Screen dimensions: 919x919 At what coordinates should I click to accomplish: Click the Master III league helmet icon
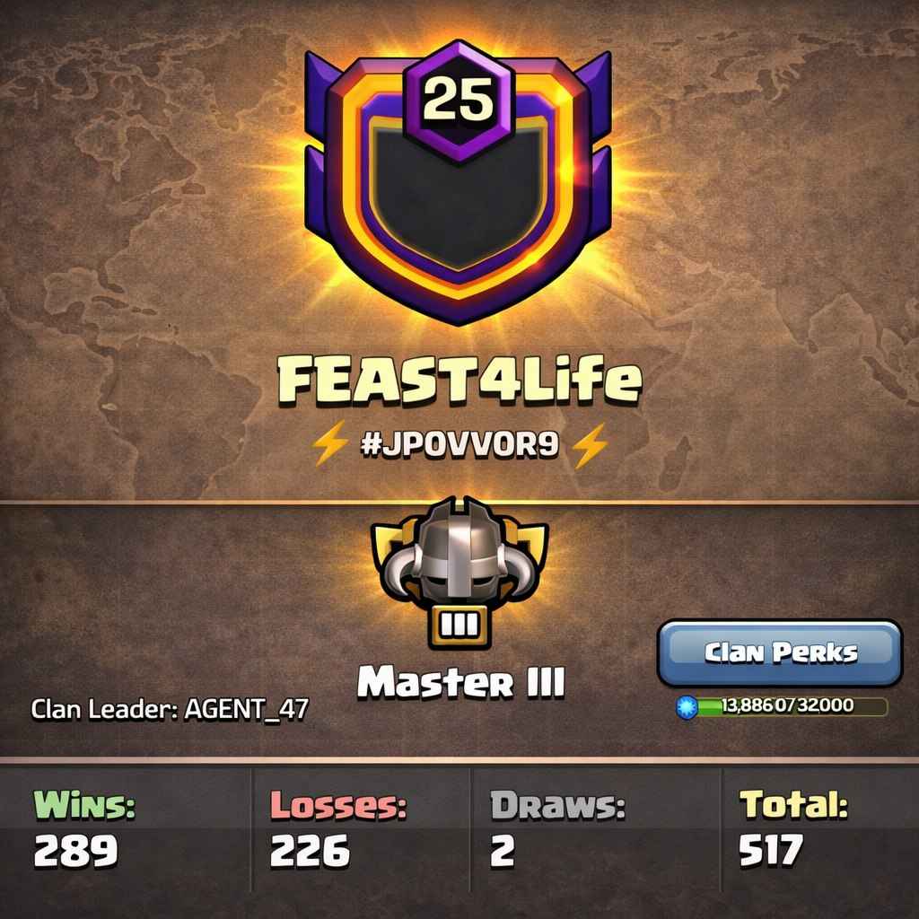click(x=459, y=556)
